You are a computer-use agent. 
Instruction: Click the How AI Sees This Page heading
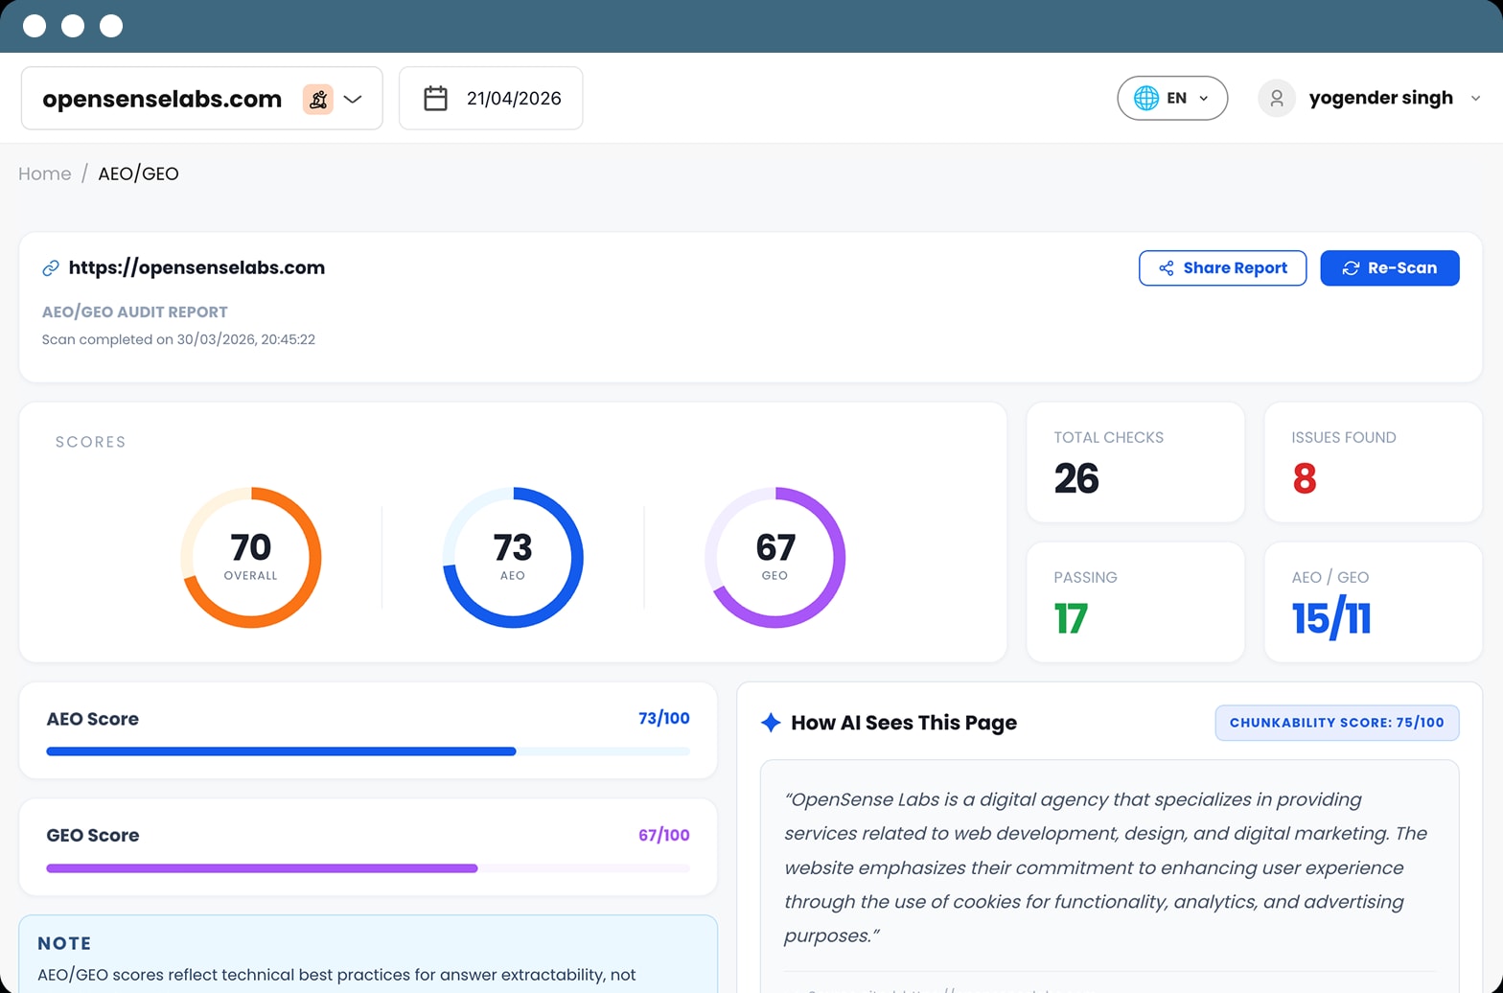pos(904,723)
